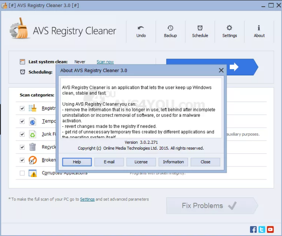Viewport: 282px width, 236px height.
Task: Click the copyright Online Media Technologies line
Action: pyautogui.click(x=141, y=148)
